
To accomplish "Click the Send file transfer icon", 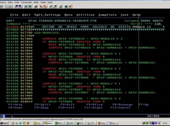I will (16, 6).
